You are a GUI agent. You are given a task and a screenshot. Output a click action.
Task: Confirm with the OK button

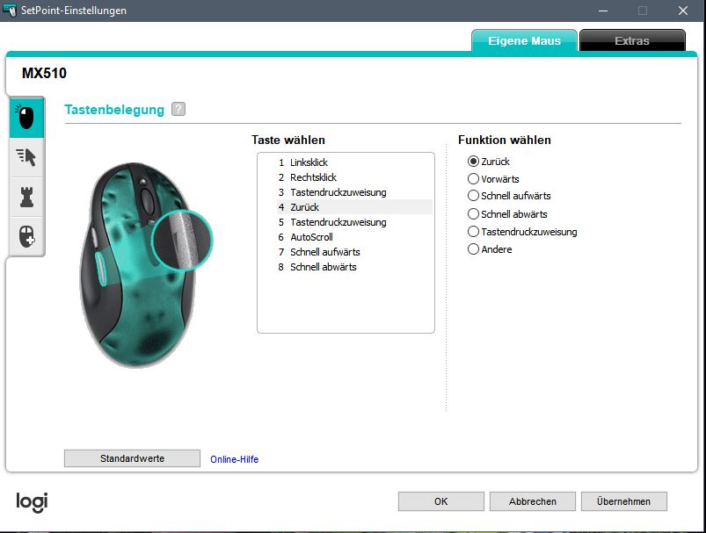tap(440, 501)
